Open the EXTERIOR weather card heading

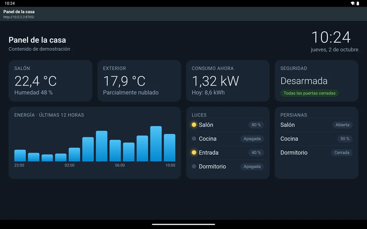click(x=114, y=68)
